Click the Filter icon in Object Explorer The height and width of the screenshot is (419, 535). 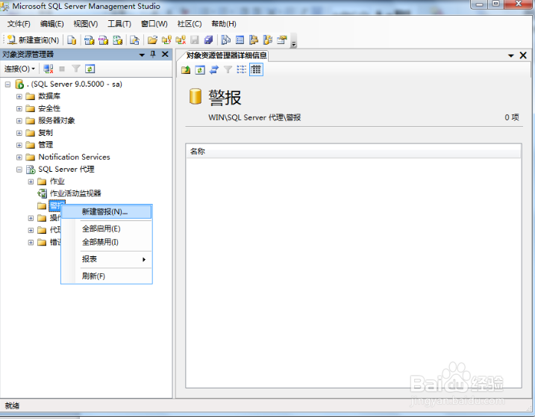(x=76, y=69)
